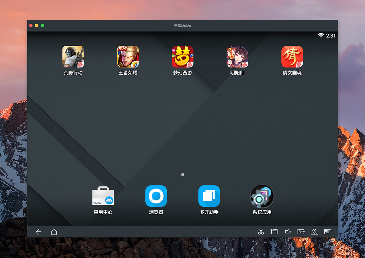Click the home screen page indicator dot
This screenshot has width=365, height=258.
(x=182, y=175)
